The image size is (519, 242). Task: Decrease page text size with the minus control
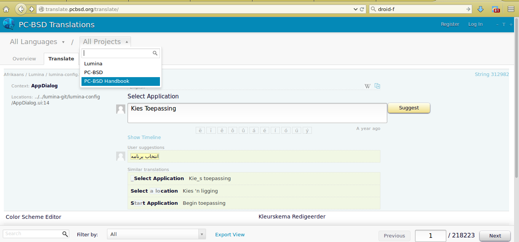[497, 24]
